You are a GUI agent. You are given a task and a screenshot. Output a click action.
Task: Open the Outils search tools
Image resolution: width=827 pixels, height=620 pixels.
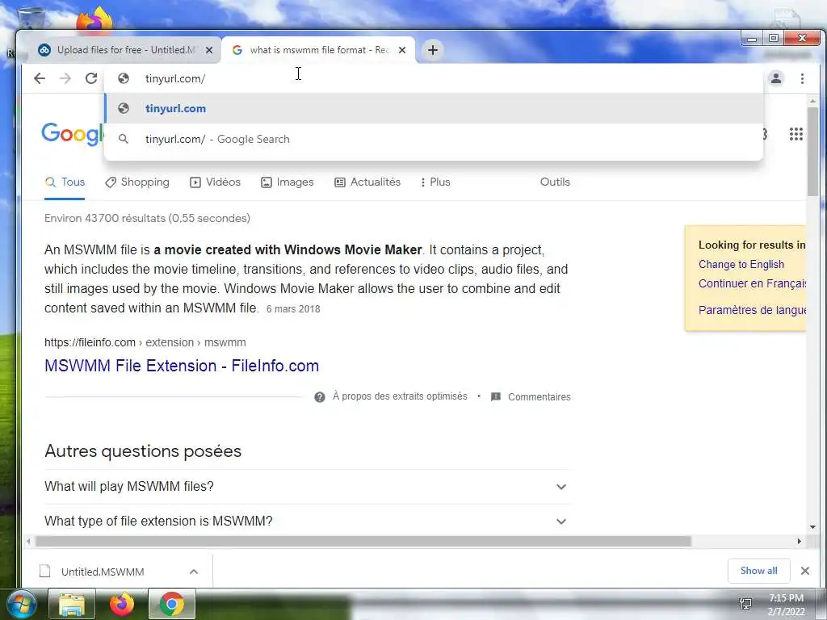coord(555,182)
